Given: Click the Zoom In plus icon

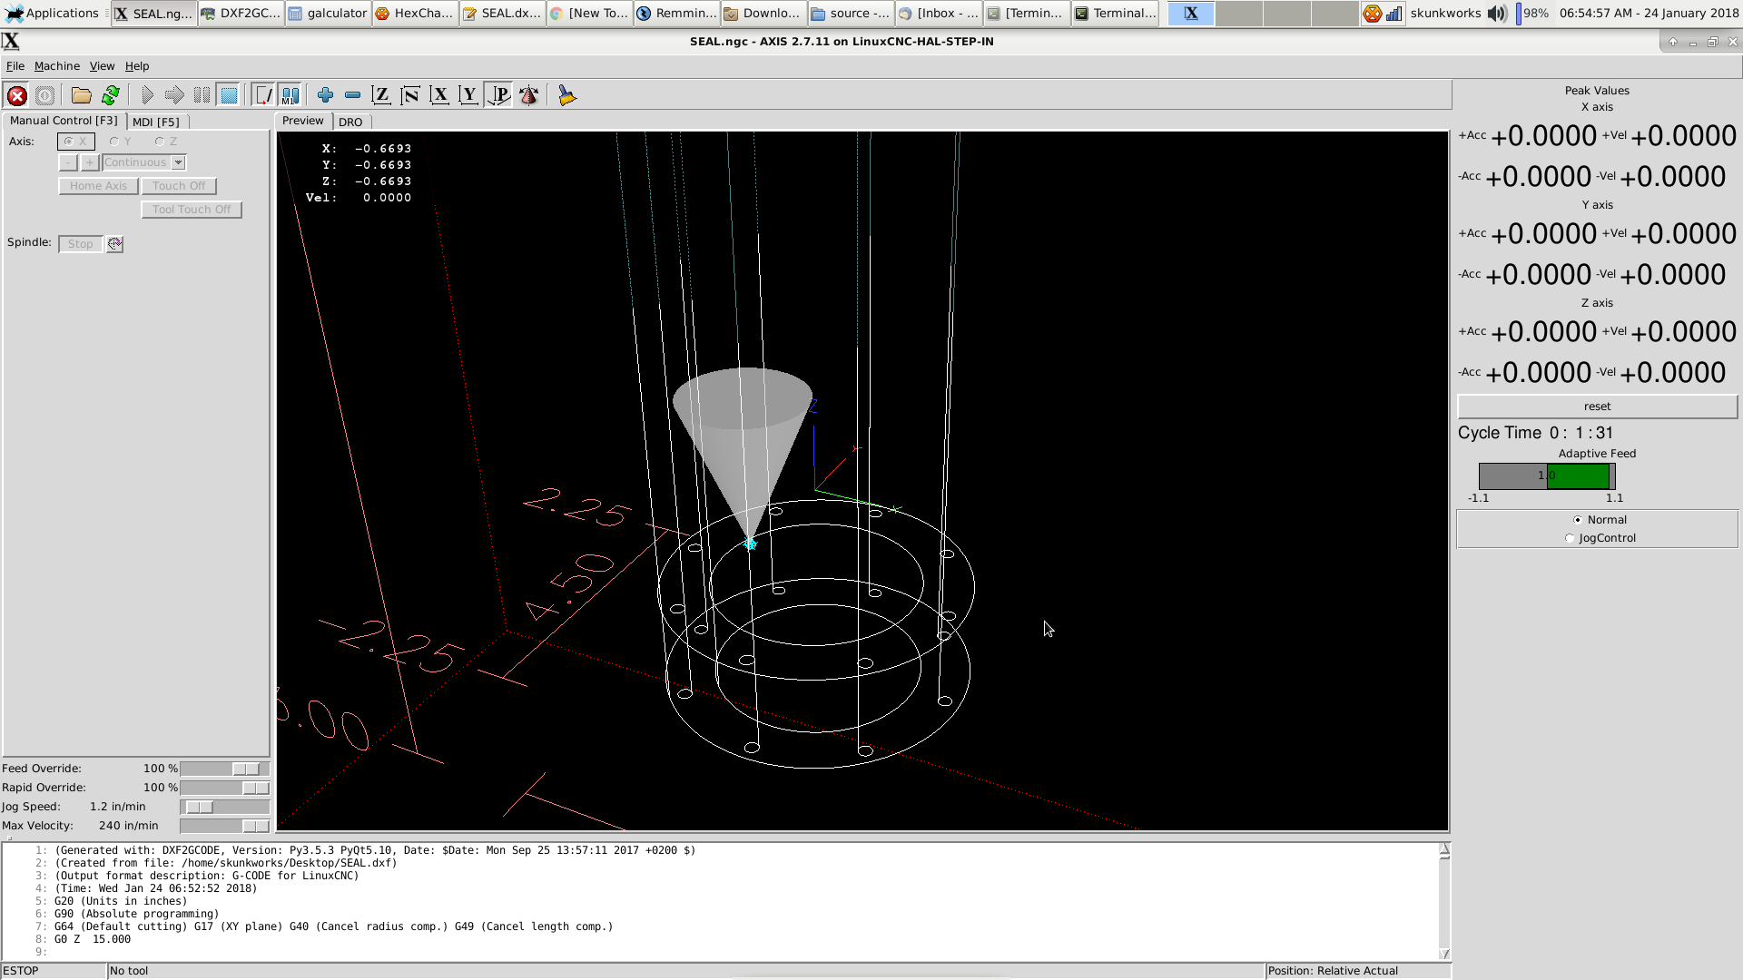Looking at the screenshot, I should click(x=325, y=95).
